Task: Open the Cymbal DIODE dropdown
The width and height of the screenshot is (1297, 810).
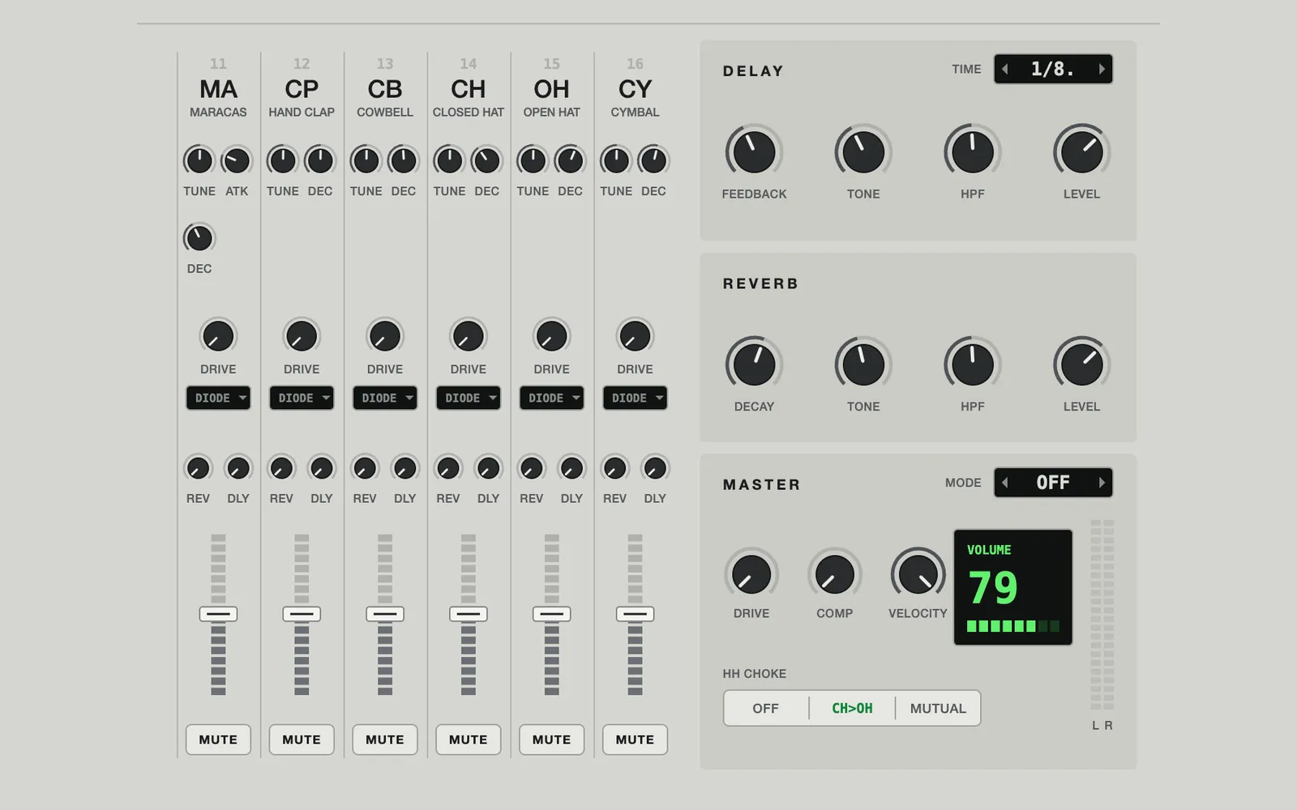Action: click(635, 398)
